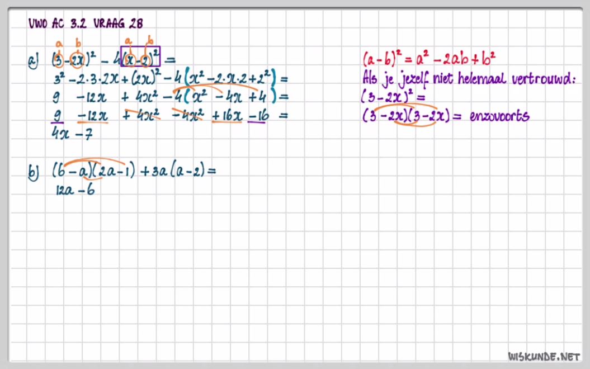Select the final answer '4x - 7'

70,135
